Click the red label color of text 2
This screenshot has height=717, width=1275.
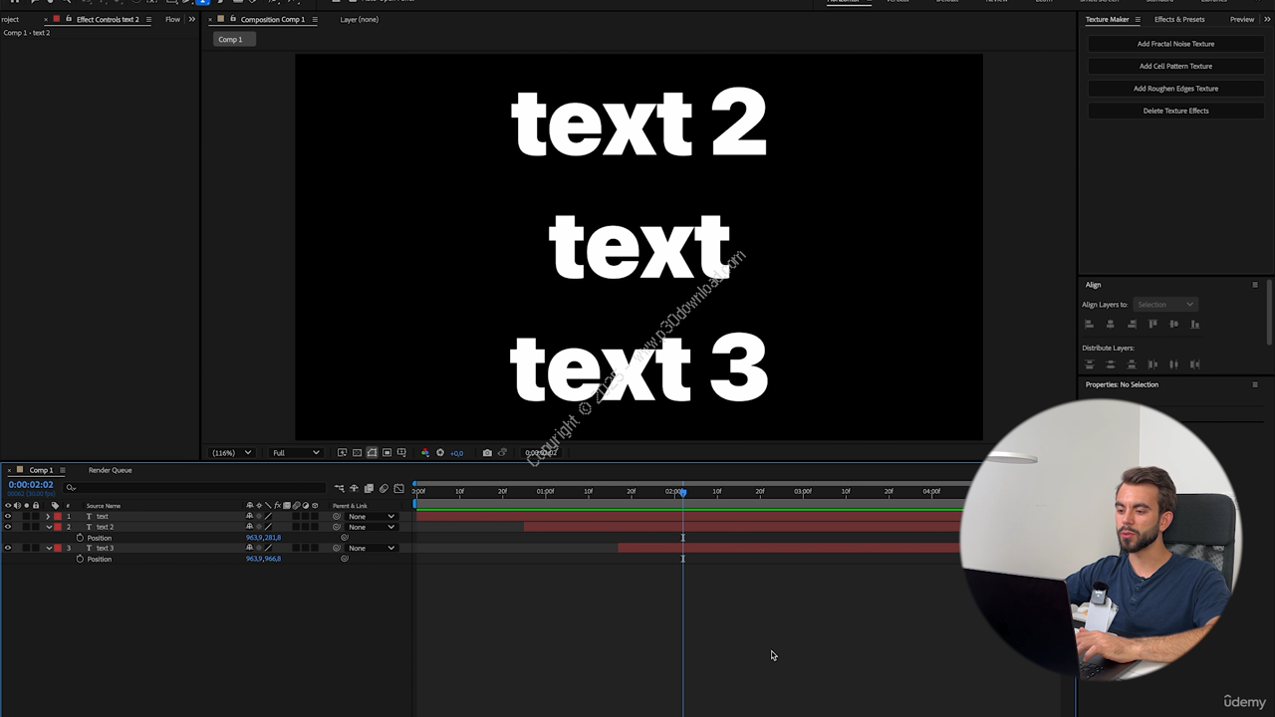click(x=57, y=527)
